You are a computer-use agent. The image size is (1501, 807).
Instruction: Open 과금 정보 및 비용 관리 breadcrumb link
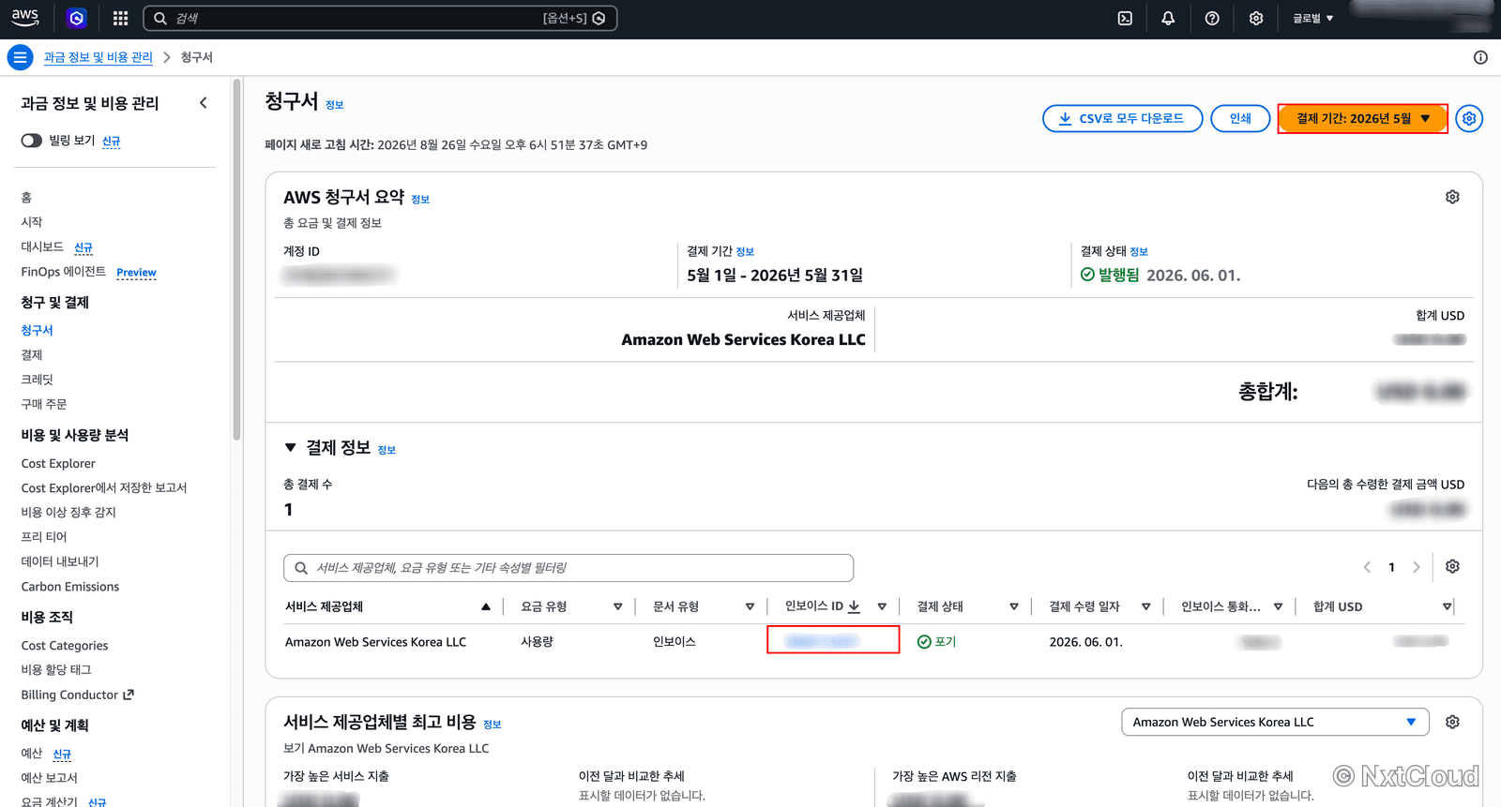point(98,57)
